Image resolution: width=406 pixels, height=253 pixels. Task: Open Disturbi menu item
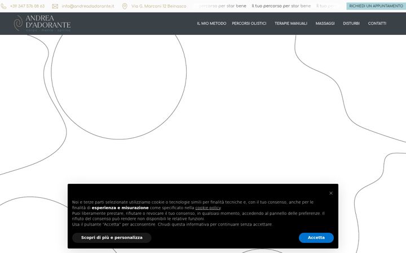click(x=351, y=23)
